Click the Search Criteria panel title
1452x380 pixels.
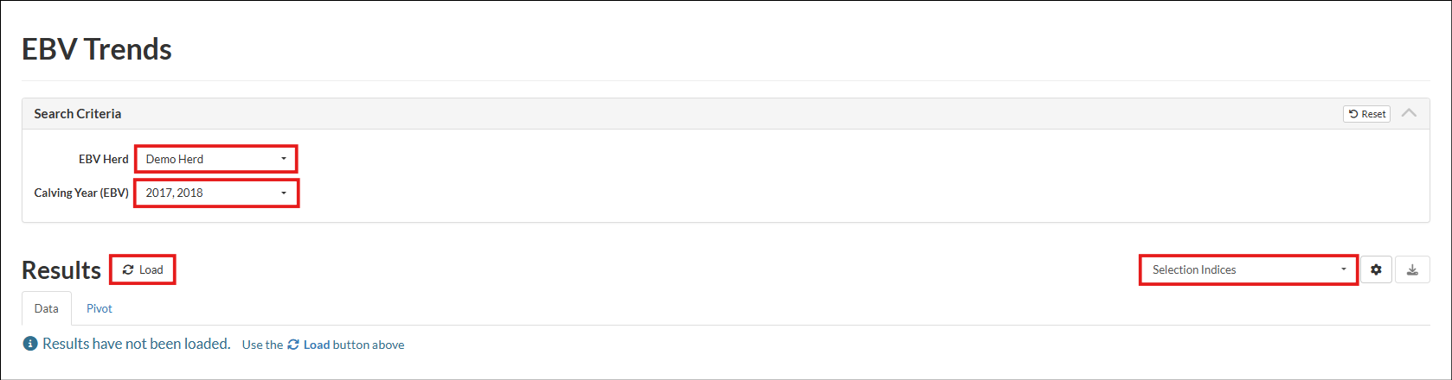click(x=78, y=113)
